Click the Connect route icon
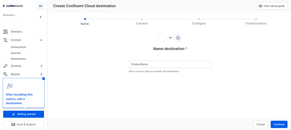This screenshot has width=291, height=130. coord(6,40)
